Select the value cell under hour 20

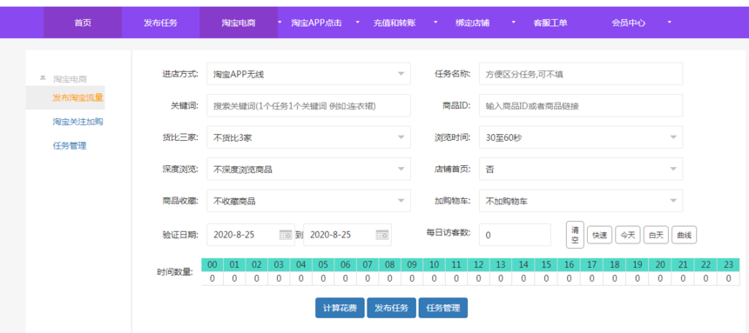[660, 278]
